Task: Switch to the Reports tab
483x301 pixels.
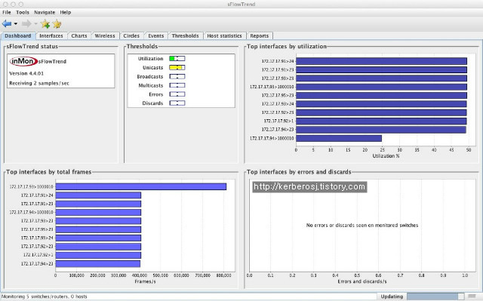Action: (260, 35)
